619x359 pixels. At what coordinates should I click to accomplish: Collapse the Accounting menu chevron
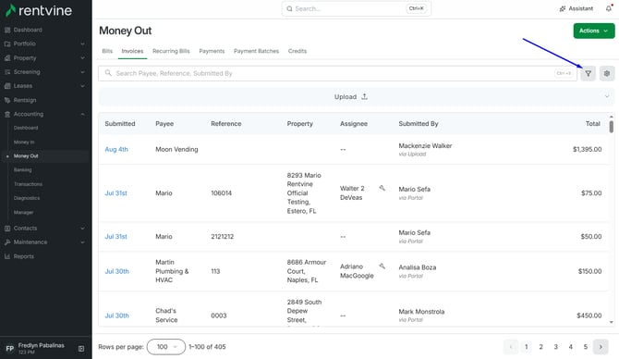click(x=82, y=114)
